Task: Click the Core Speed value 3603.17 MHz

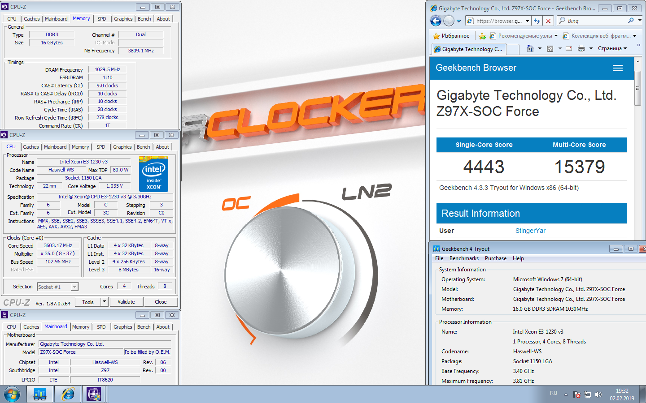Action: (58, 245)
